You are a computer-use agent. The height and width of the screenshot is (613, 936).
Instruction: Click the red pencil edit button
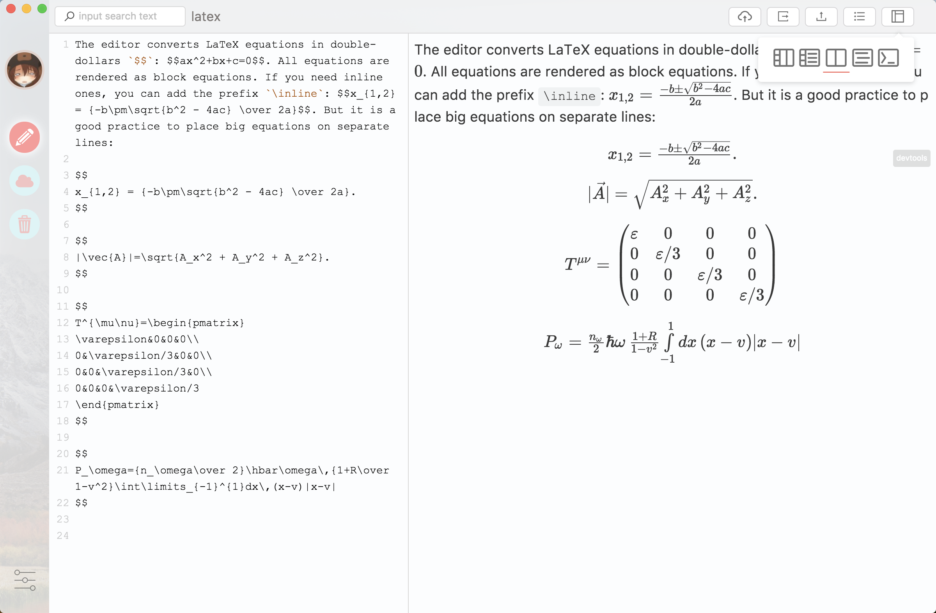pos(25,137)
